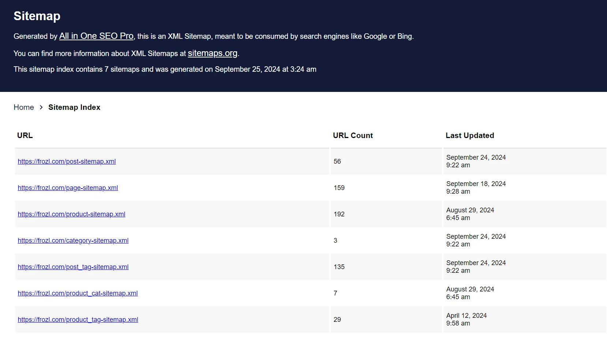
Task: Open the post-sitemap.xml link
Action: (67, 161)
